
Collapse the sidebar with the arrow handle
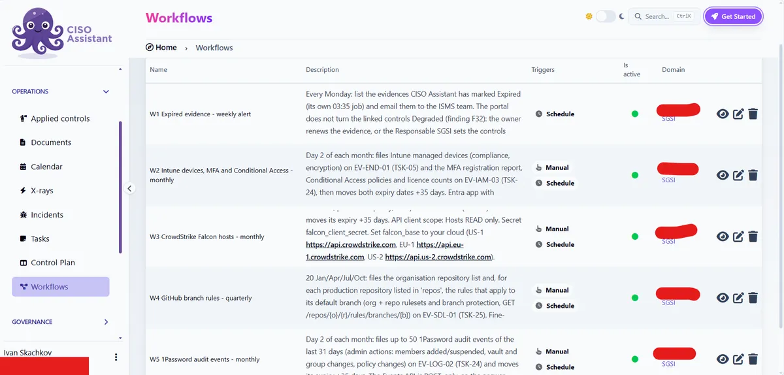coord(129,189)
